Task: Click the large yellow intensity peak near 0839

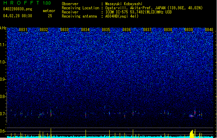Action: (192, 134)
